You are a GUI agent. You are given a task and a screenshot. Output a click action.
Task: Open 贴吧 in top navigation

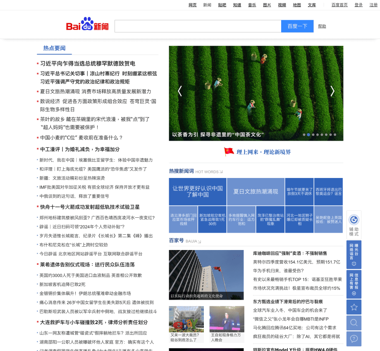222,5
